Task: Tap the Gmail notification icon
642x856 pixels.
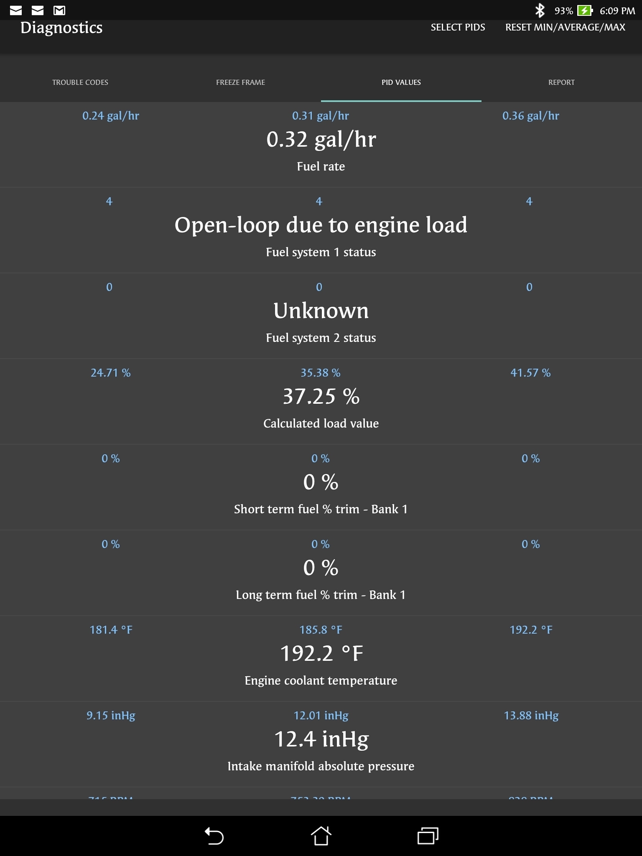Action: tap(59, 10)
